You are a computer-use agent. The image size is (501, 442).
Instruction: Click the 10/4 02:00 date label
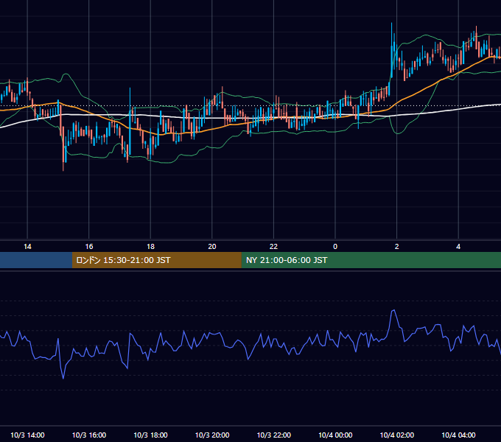click(397, 435)
